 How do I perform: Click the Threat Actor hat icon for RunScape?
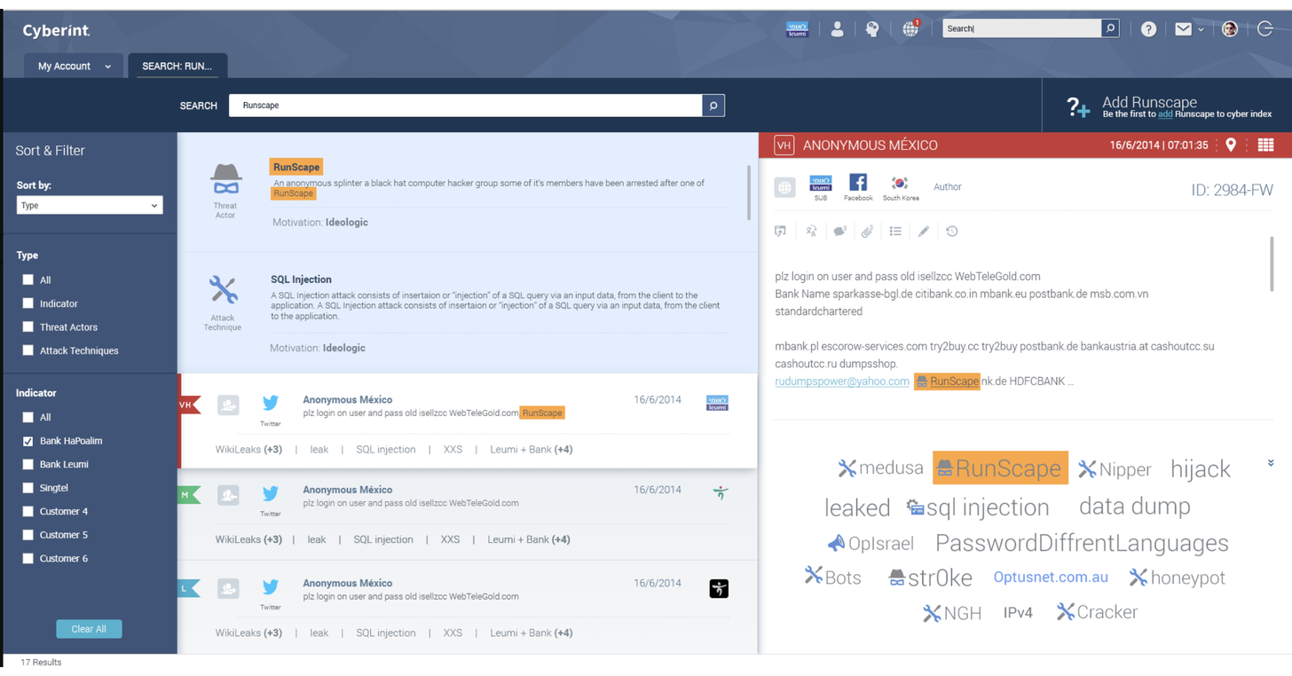point(225,179)
